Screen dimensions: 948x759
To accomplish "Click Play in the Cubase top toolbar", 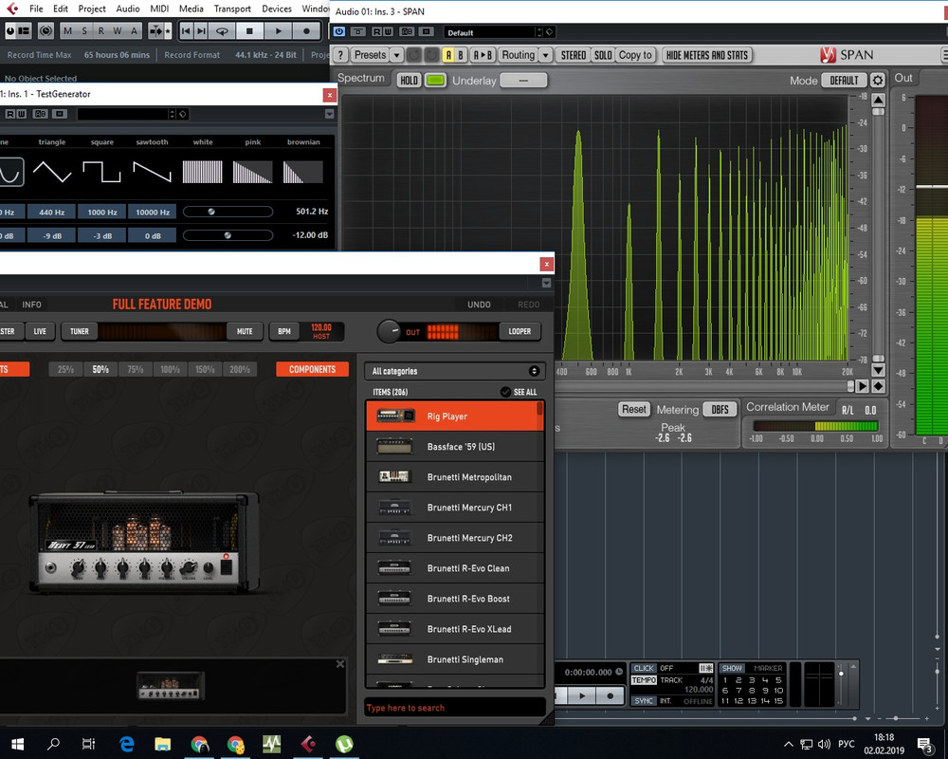I will tap(278, 30).
